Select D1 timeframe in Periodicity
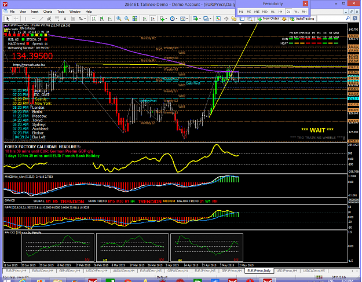362x282 pixels. tap(288, 12)
